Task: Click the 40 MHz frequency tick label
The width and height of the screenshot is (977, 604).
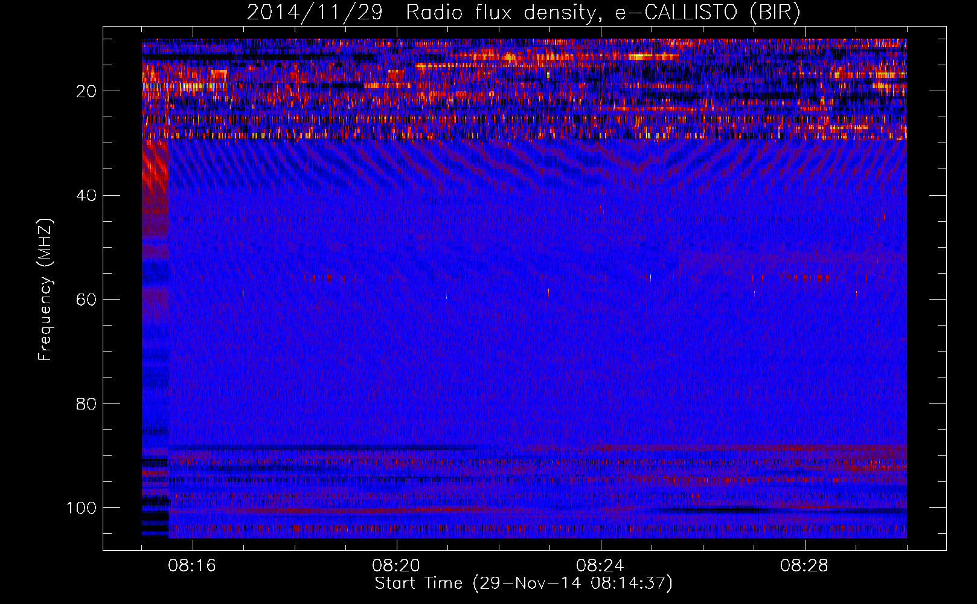Action: click(86, 196)
